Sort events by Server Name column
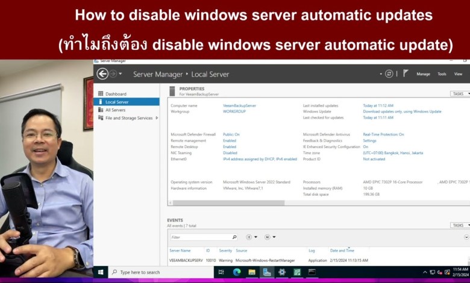The width and height of the screenshot is (470, 283). coord(180,250)
